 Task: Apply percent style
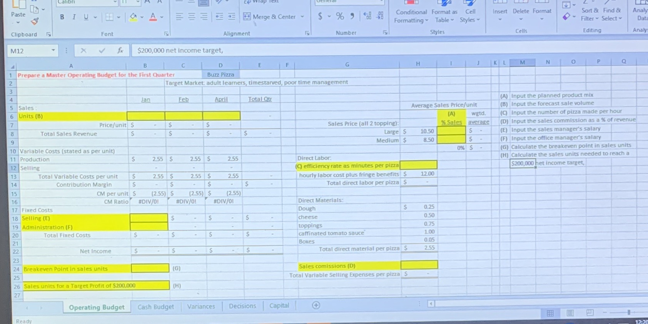(x=340, y=16)
